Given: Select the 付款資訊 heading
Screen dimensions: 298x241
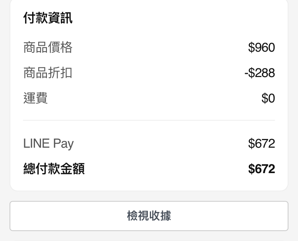Looking at the screenshot, I should [48, 18].
